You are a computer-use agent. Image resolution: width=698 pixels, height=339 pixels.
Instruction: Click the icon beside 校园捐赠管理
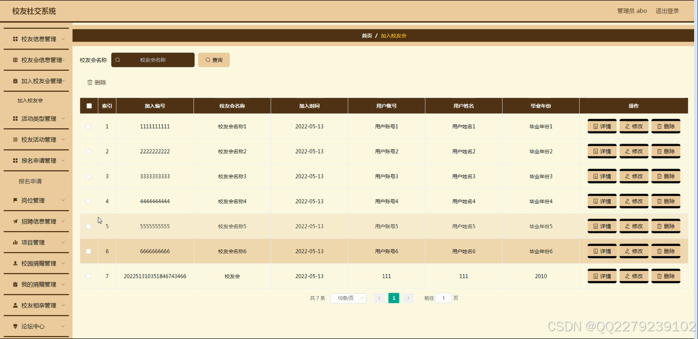click(15, 263)
